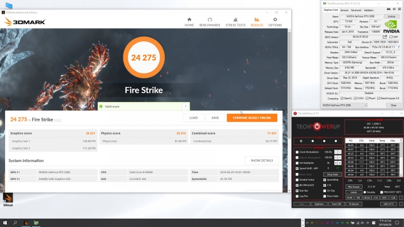Click the green valid score checkmark icon

click(x=101, y=106)
